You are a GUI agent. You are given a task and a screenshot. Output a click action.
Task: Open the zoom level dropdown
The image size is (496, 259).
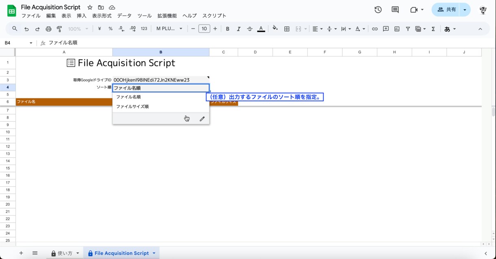coord(78,29)
